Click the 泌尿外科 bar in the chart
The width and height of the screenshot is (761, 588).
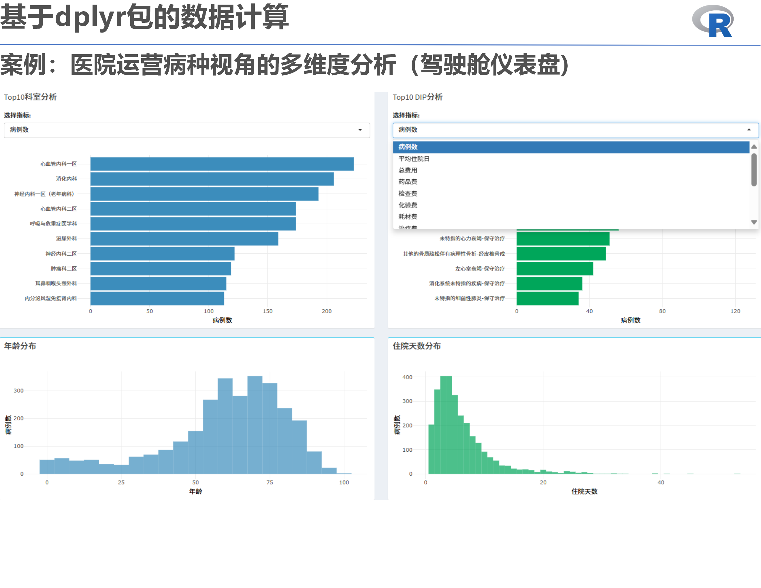(184, 239)
